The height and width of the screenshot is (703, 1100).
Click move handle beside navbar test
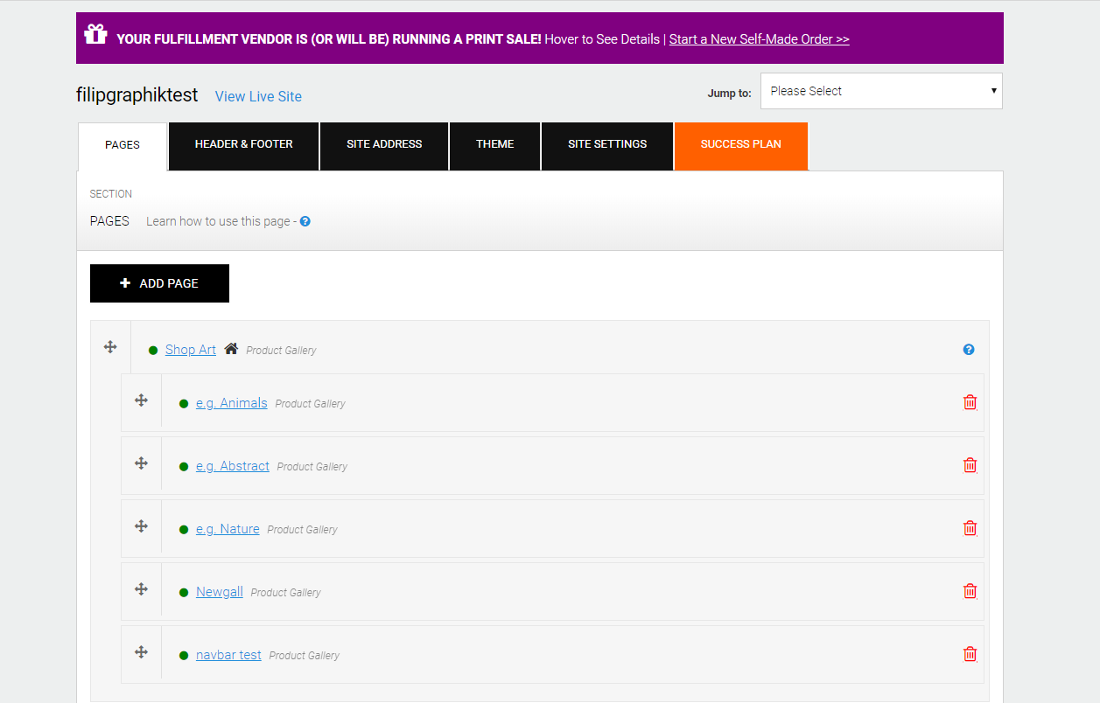(141, 652)
